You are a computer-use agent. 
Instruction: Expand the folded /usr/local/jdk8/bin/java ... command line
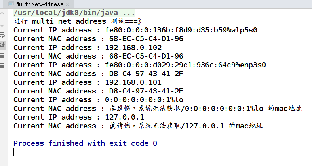click(74, 13)
